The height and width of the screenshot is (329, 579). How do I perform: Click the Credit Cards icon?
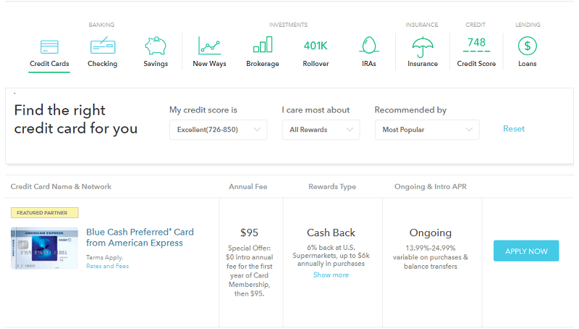pyautogui.click(x=49, y=46)
